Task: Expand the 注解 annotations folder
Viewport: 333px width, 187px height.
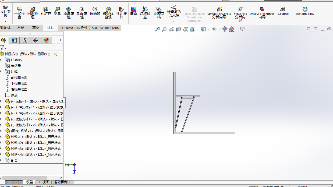Action: pyautogui.click(x=1, y=72)
